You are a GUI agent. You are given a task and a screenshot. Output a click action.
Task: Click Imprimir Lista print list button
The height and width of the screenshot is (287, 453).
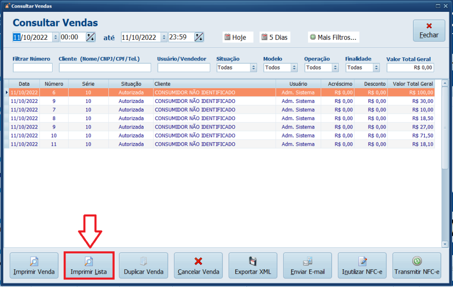pyautogui.click(x=89, y=265)
